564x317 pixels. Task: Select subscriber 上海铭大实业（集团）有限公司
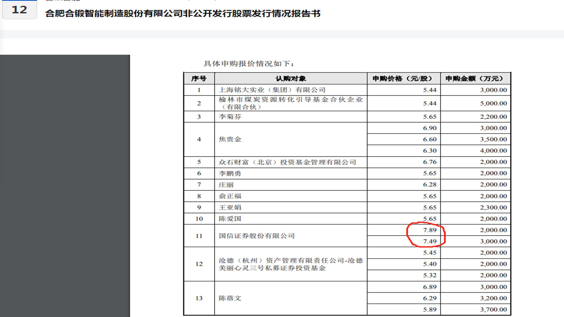coord(273,90)
